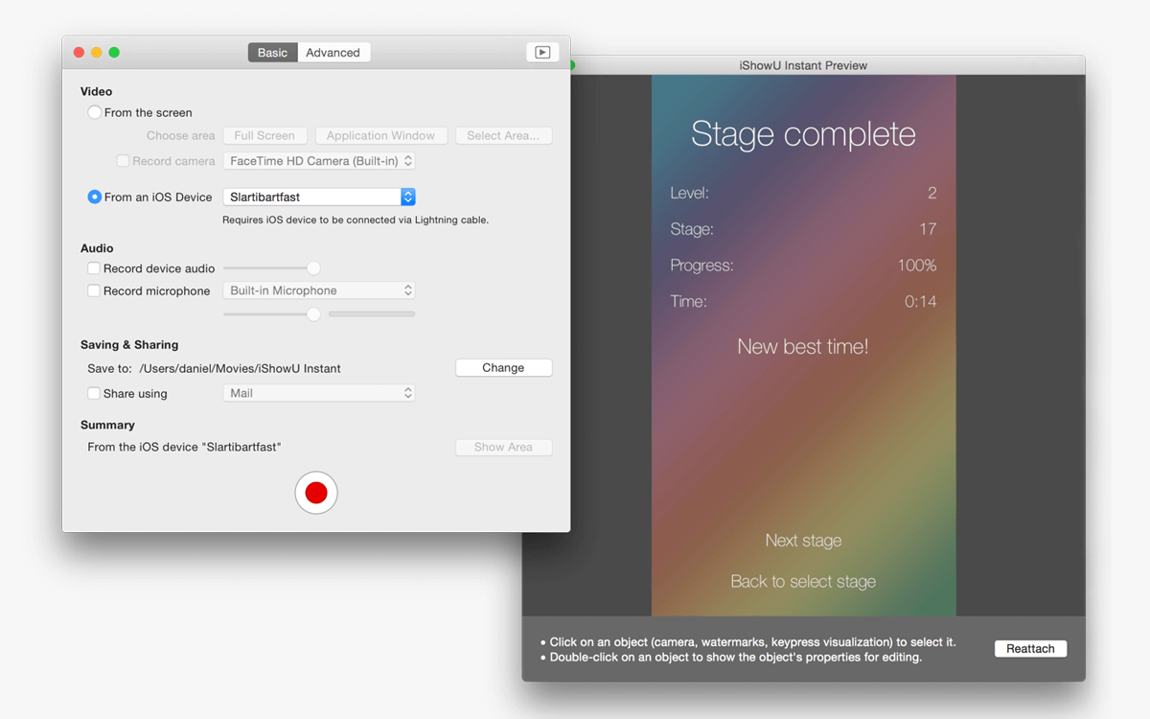Close the settings window with red button
This screenshot has width=1150, height=719.
[x=80, y=53]
